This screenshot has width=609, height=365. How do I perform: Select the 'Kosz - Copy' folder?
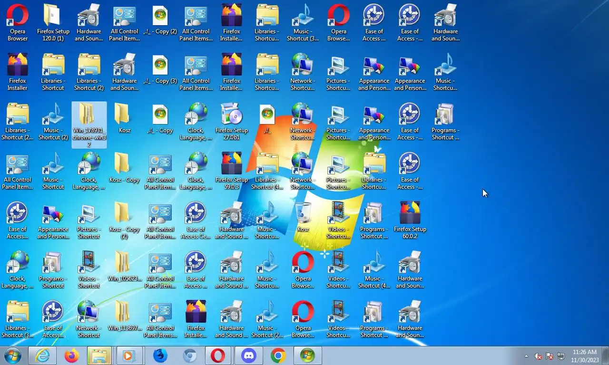pos(124,168)
